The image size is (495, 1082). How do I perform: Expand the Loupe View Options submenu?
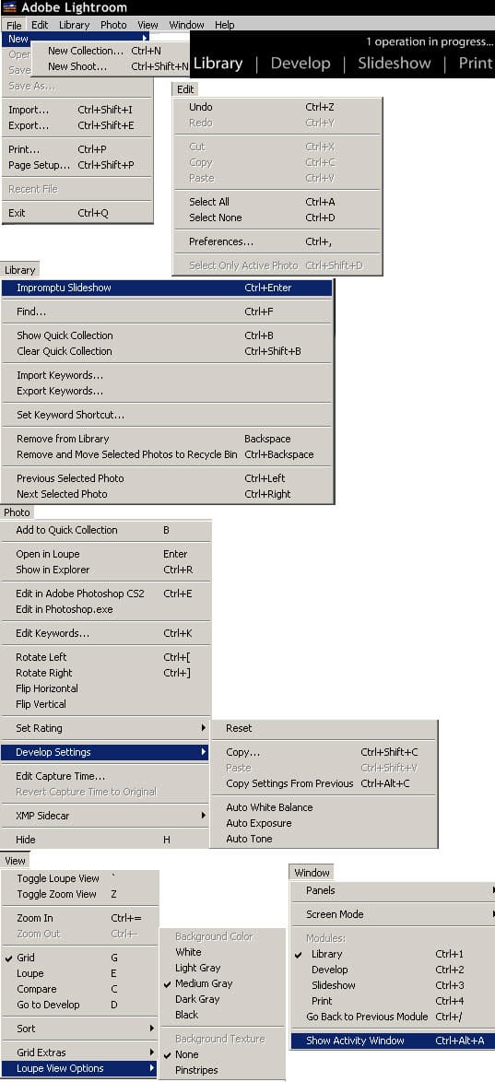click(79, 1068)
